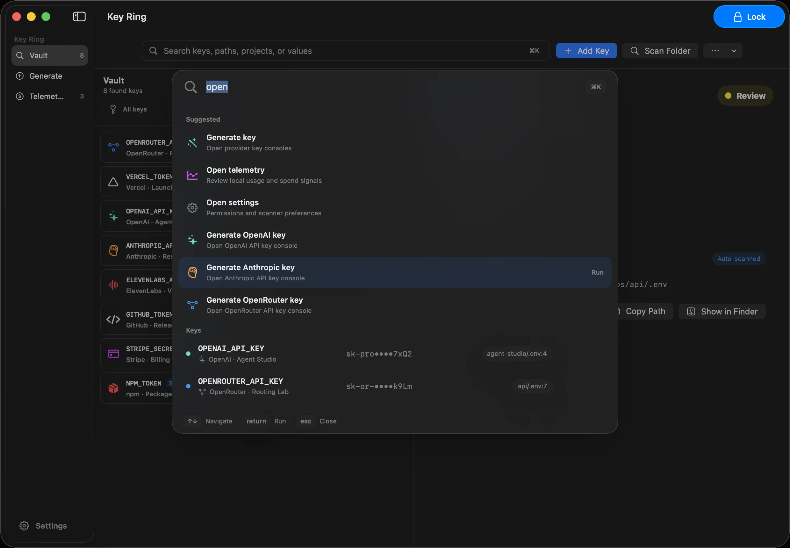Run the Generate OpenAI key suggestion
790x548 pixels.
(x=395, y=240)
